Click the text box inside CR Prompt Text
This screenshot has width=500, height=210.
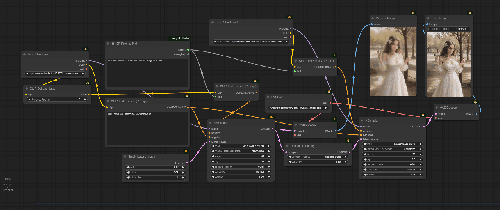(147, 74)
